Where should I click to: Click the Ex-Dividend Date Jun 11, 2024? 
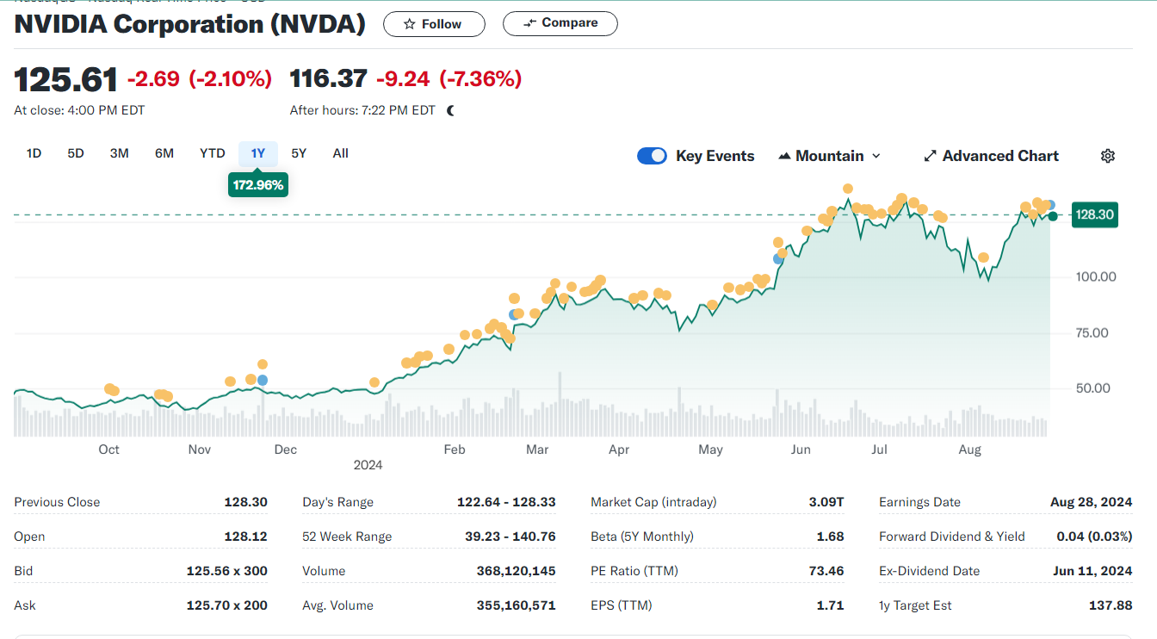(x=1092, y=571)
